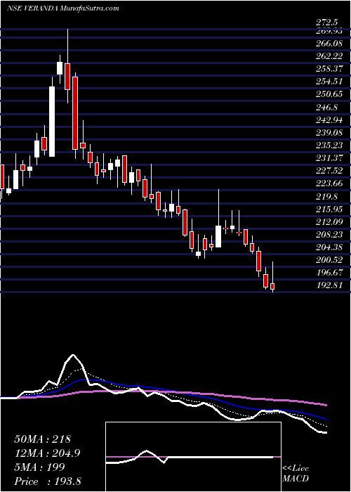
Task: Click the 208.23 price level label
Action: point(329,235)
